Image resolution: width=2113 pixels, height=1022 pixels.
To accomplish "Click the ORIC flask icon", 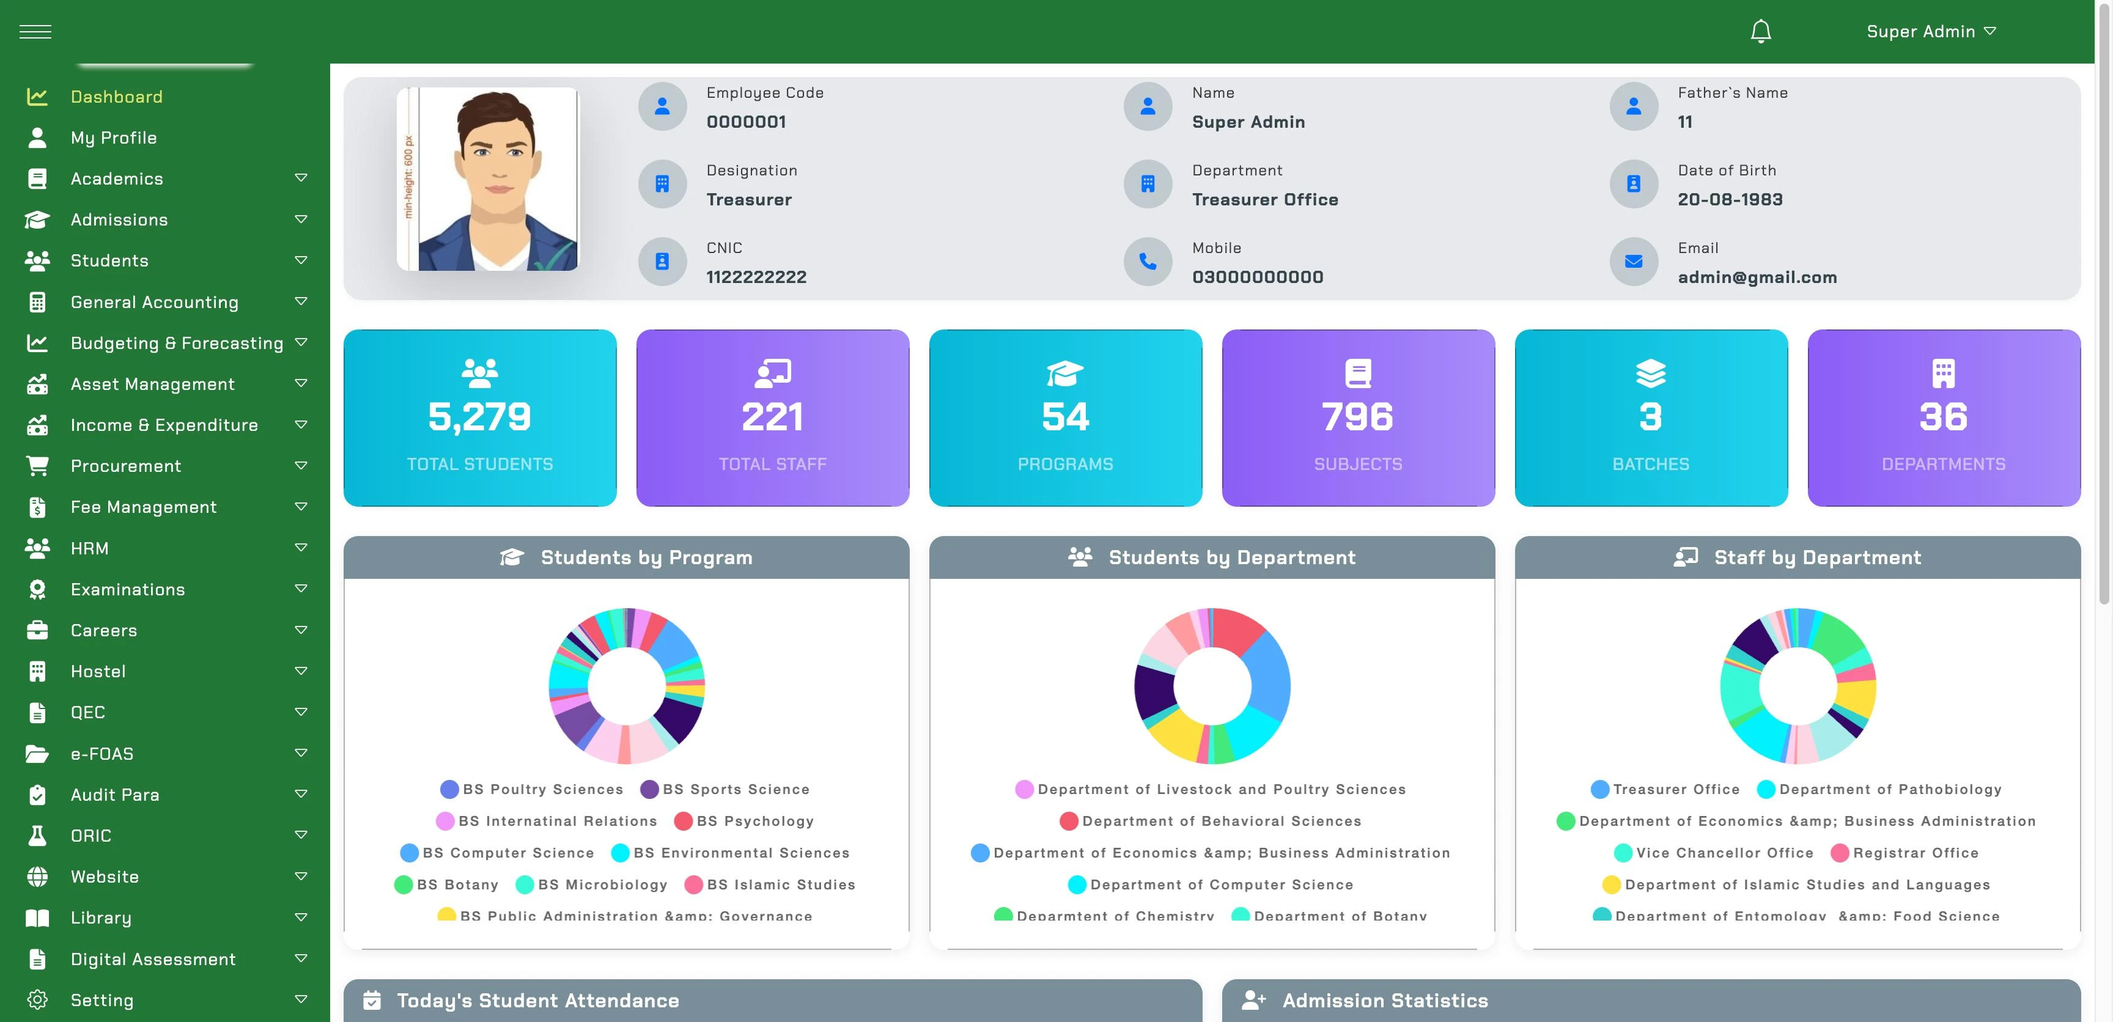I will (37, 835).
